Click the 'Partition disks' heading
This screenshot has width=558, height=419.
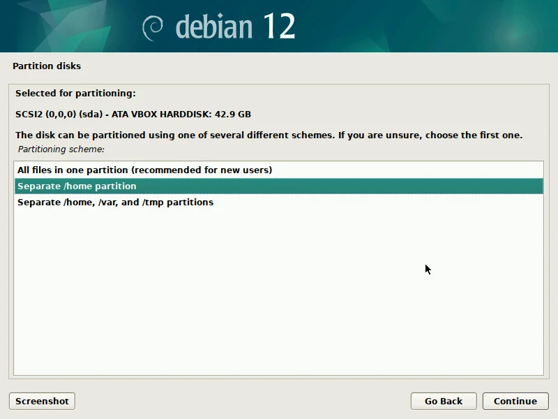click(47, 66)
